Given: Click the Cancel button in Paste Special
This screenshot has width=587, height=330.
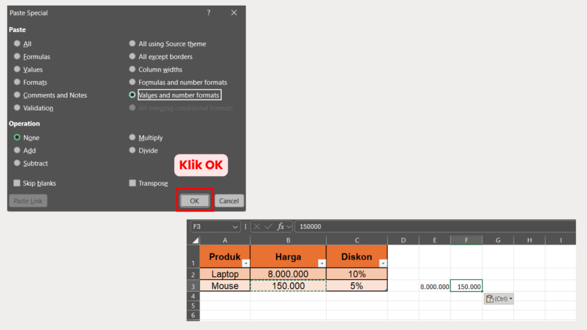Looking at the screenshot, I should pos(229,201).
